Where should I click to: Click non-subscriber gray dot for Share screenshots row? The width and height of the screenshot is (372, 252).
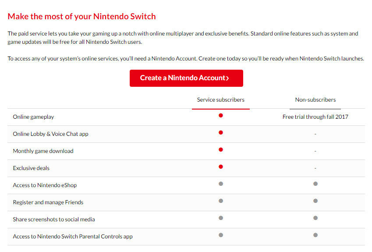pyautogui.click(x=315, y=218)
